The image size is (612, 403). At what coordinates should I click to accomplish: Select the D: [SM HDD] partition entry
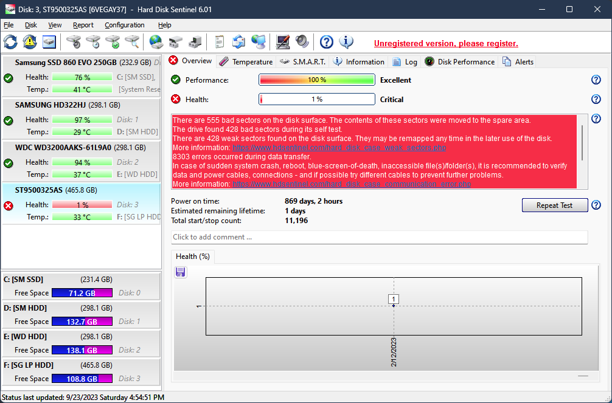(81, 314)
